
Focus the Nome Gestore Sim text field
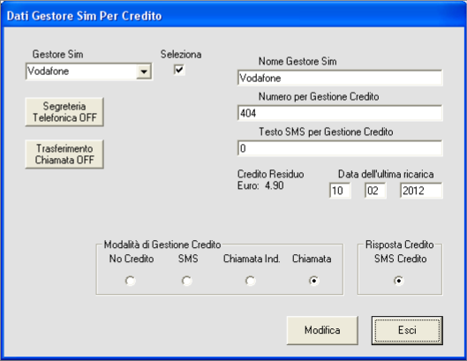pos(340,78)
